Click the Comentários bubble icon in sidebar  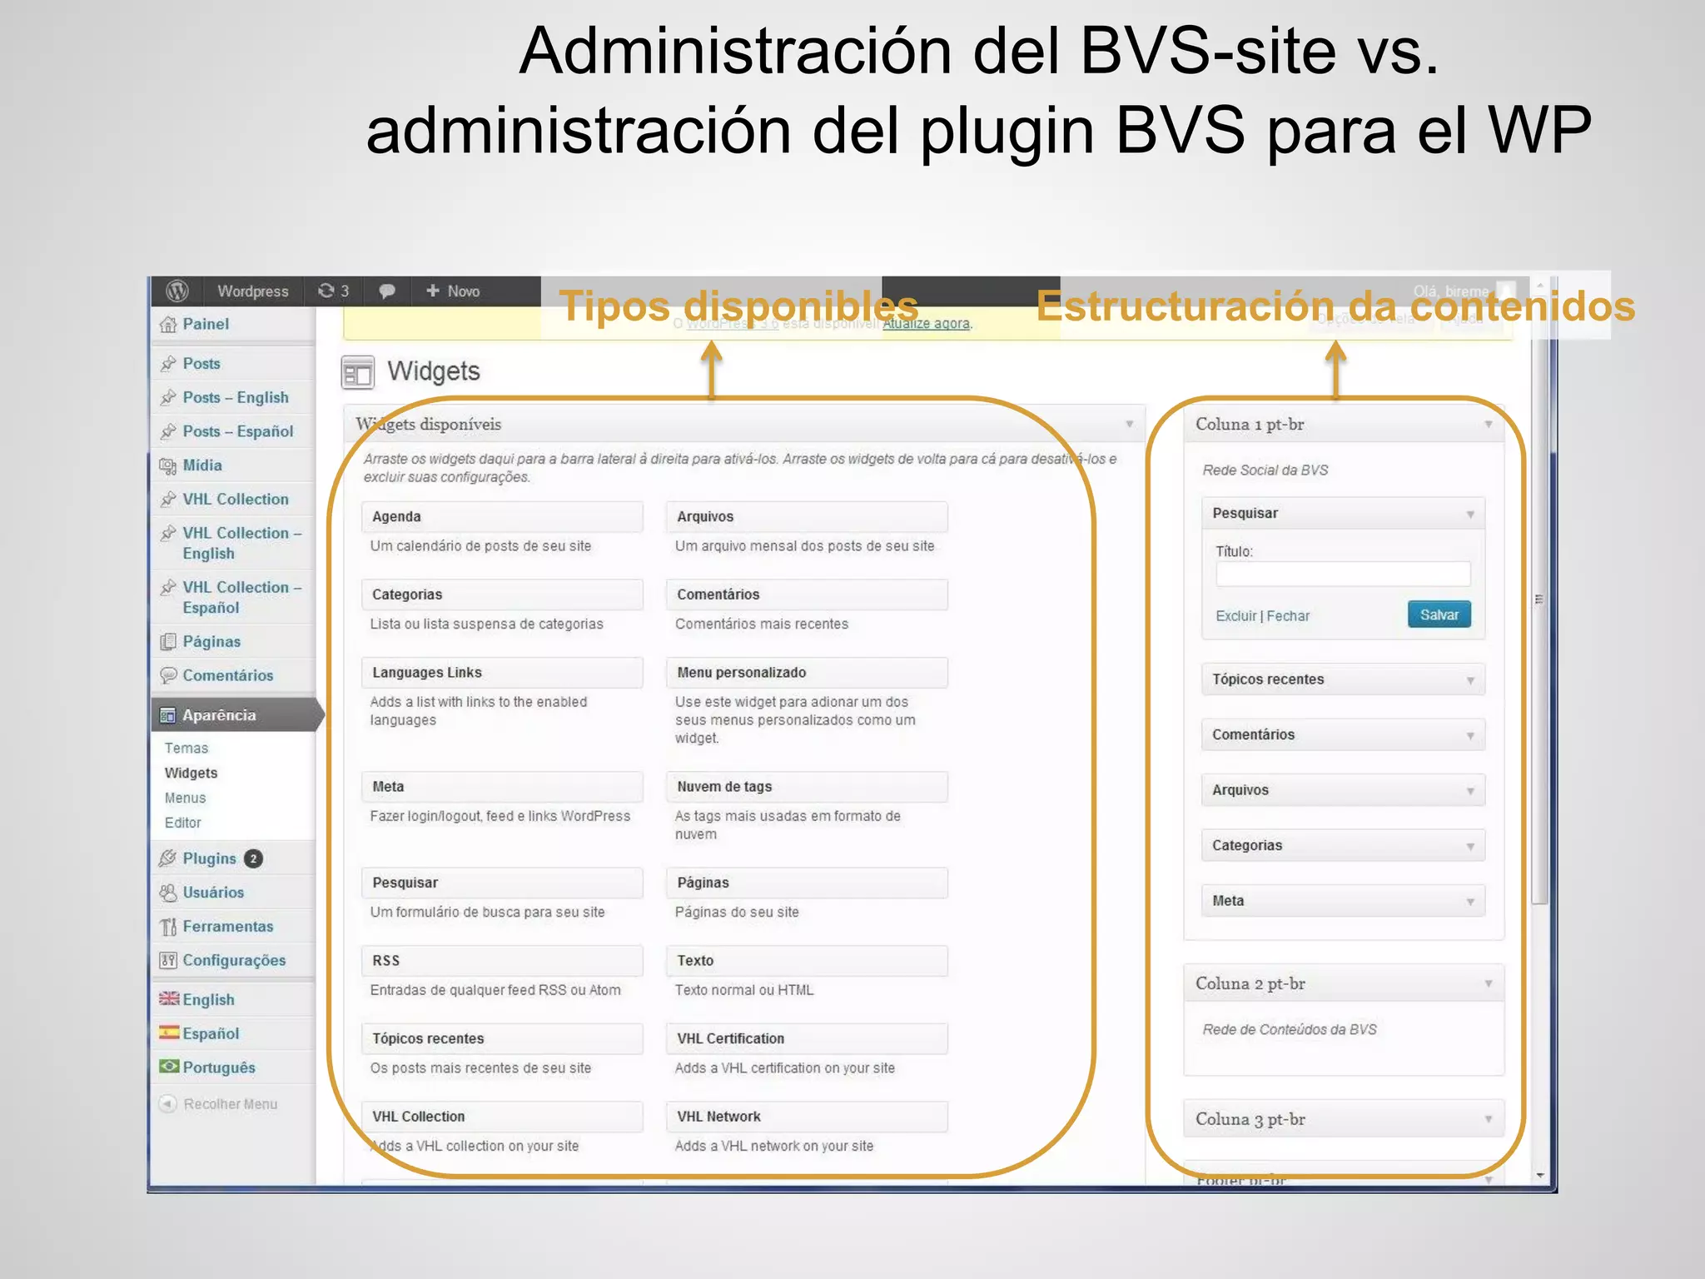tap(168, 675)
